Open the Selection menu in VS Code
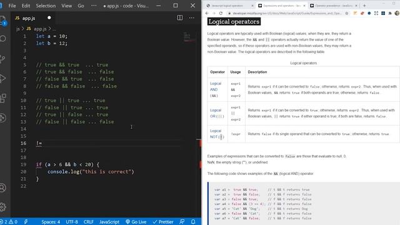Viewport: 400px width, 225px height. tap(46, 6)
